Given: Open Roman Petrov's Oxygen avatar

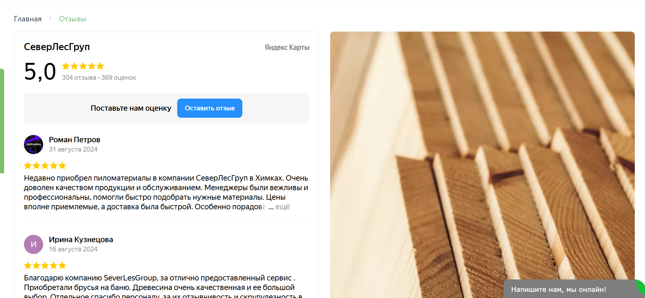Looking at the screenshot, I should point(34,145).
